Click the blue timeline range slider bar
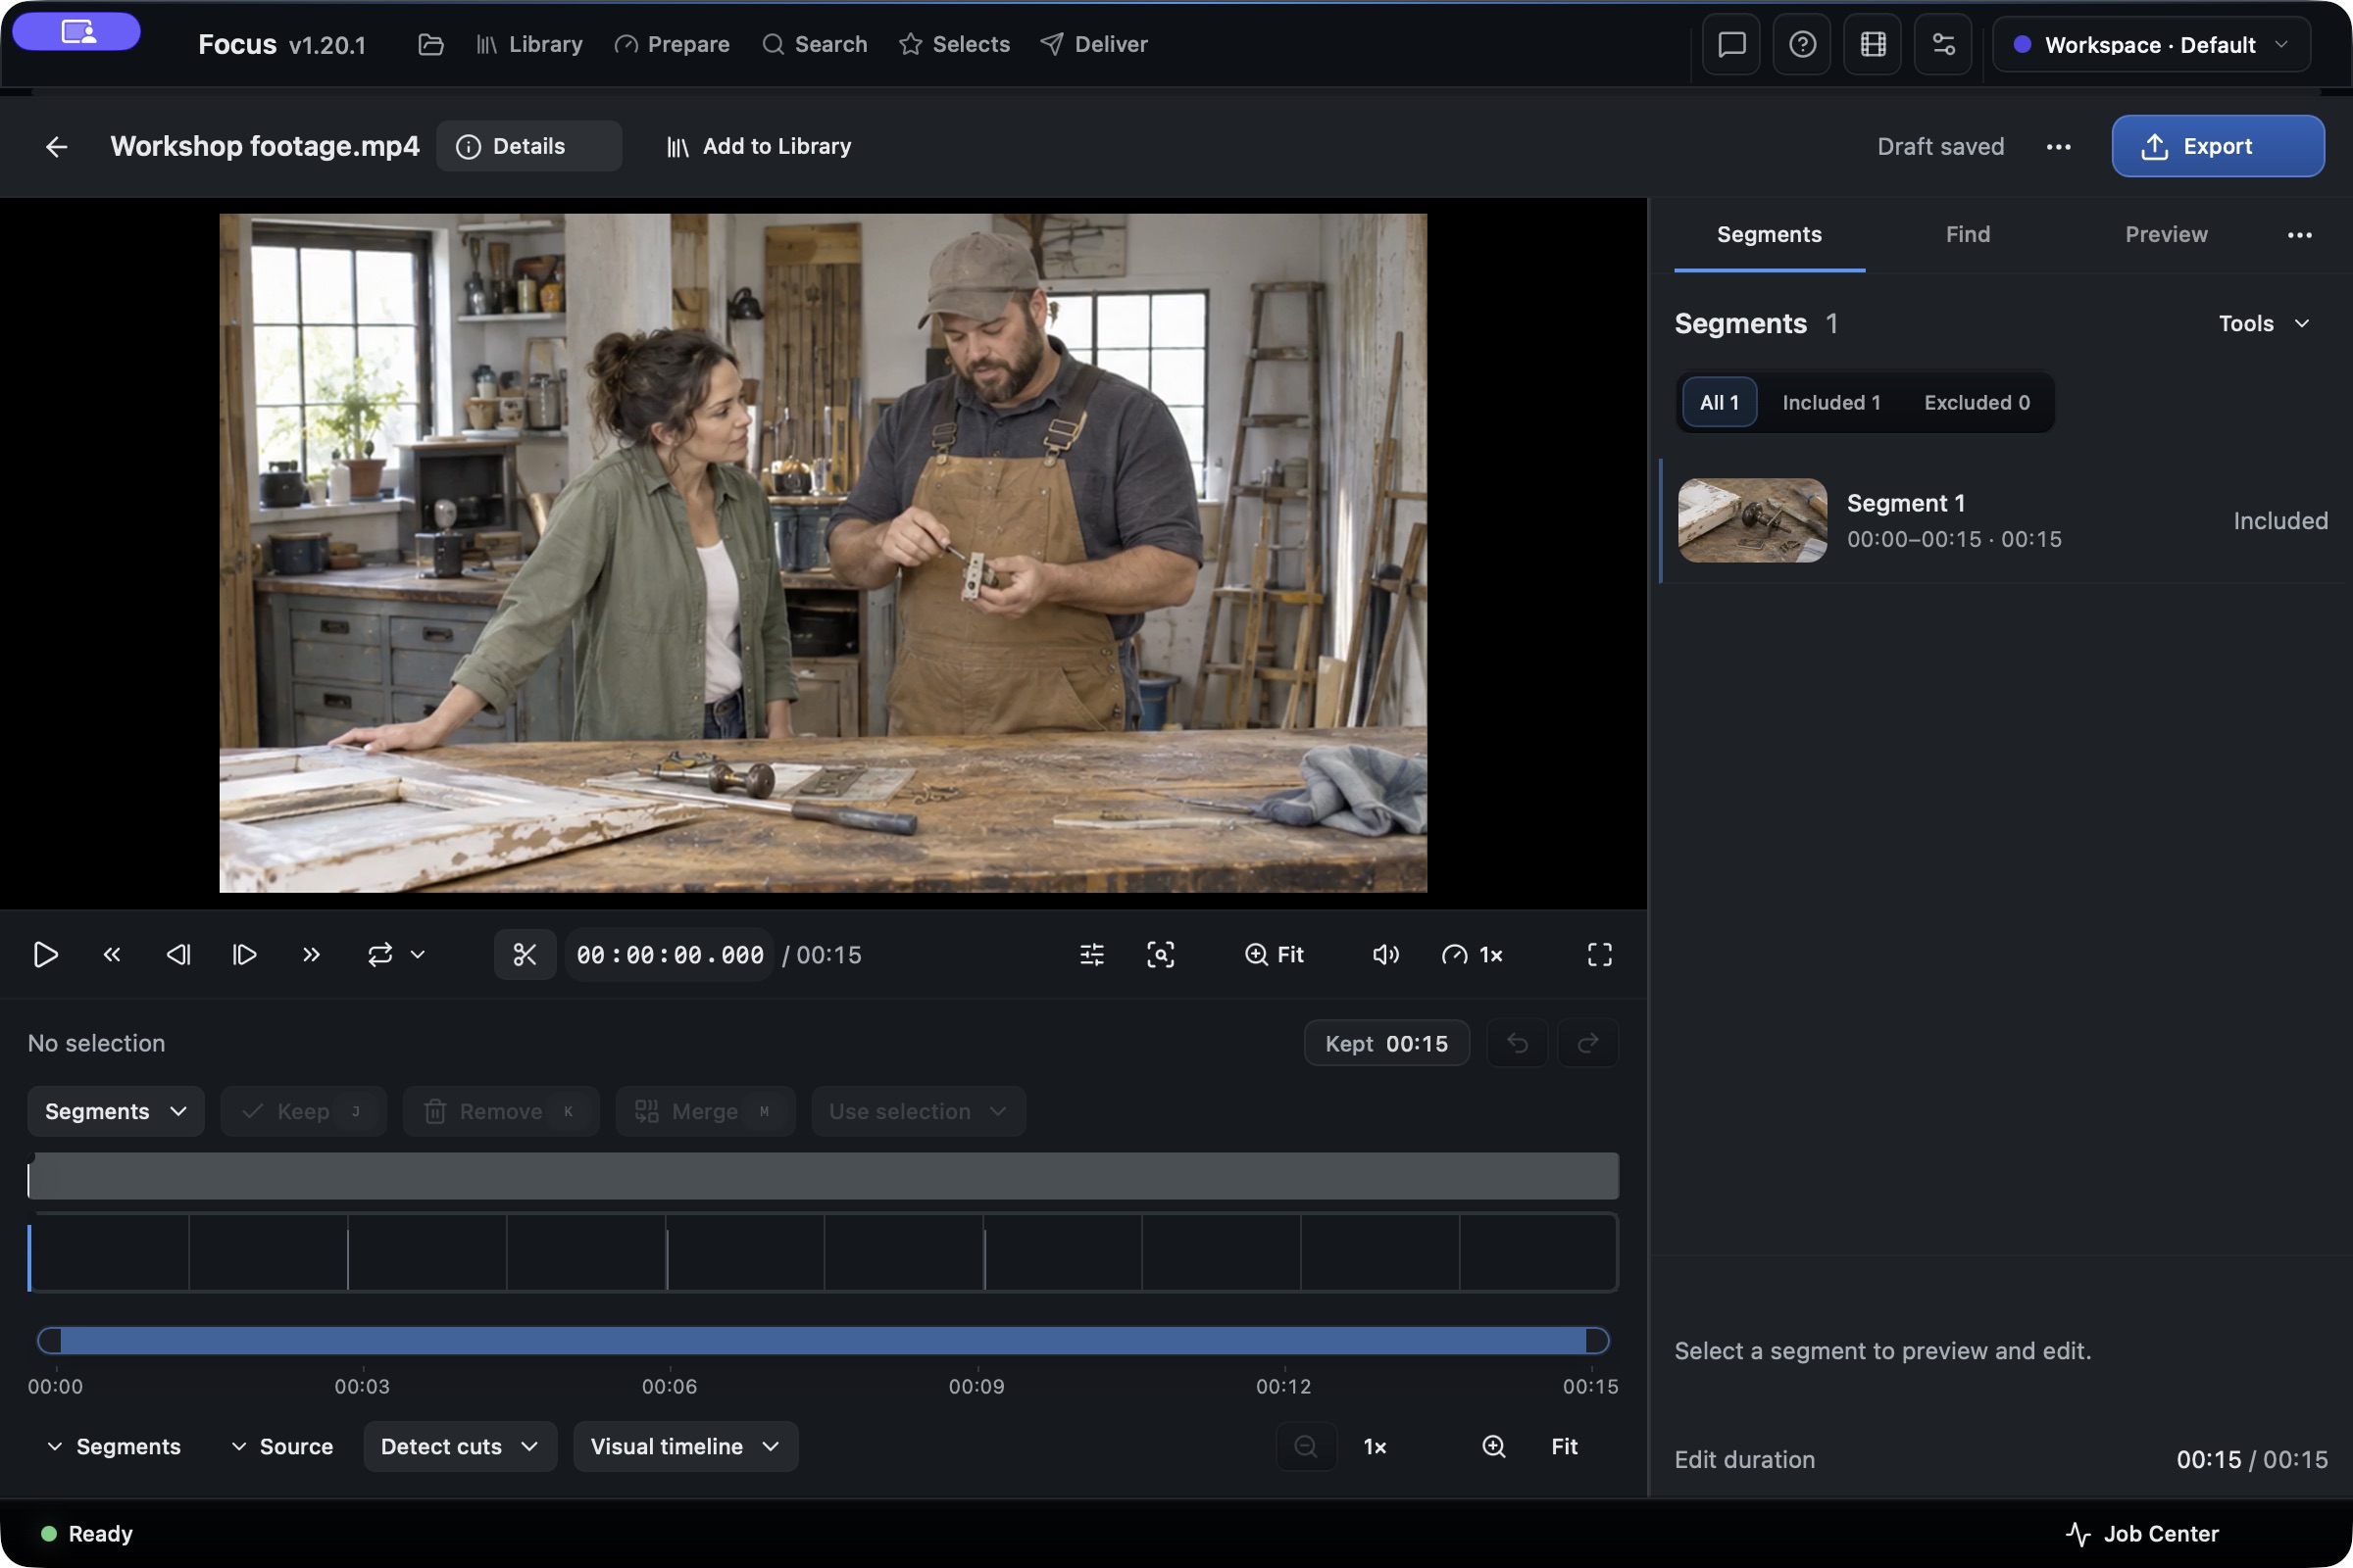Screen dimensions: 2353x1568 (x=823, y=1340)
